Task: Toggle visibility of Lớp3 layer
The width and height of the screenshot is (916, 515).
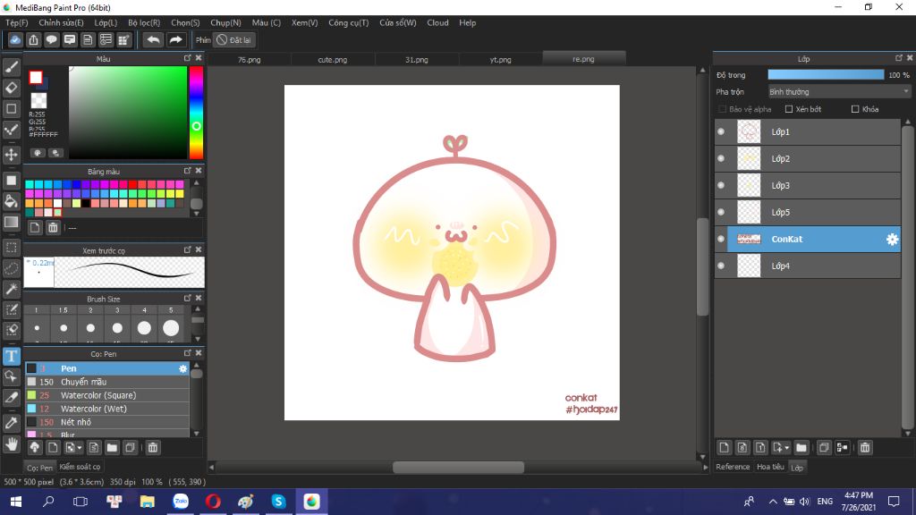Action: pos(721,185)
